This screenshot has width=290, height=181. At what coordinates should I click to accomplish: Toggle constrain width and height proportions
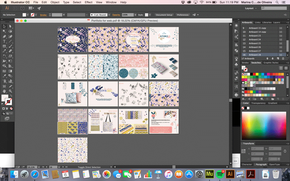(x=285, y=151)
